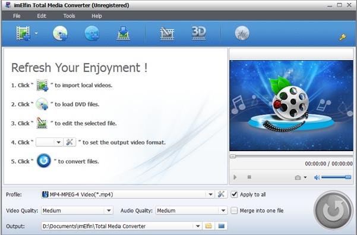This screenshot has width=357, height=235.
Task: Click the key register icon
Action: click(342, 37)
